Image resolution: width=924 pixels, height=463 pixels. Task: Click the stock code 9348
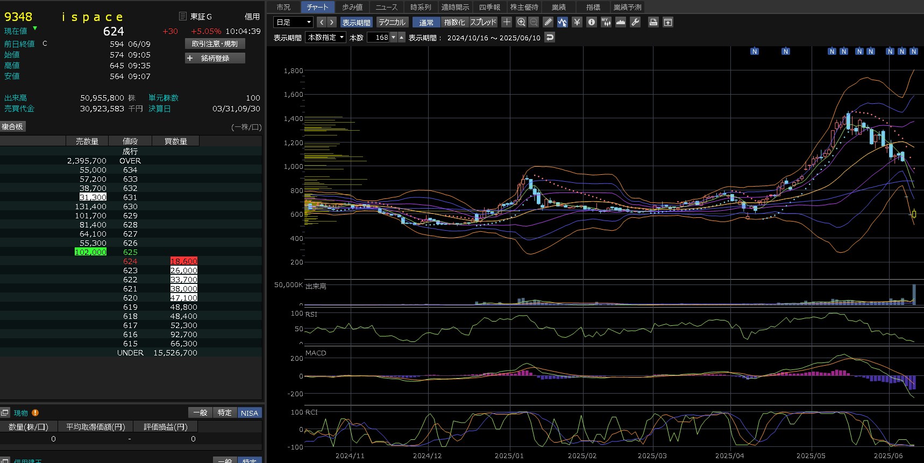click(x=18, y=17)
